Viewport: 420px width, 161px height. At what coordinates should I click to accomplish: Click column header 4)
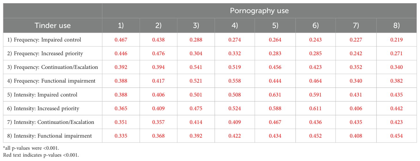point(234,25)
